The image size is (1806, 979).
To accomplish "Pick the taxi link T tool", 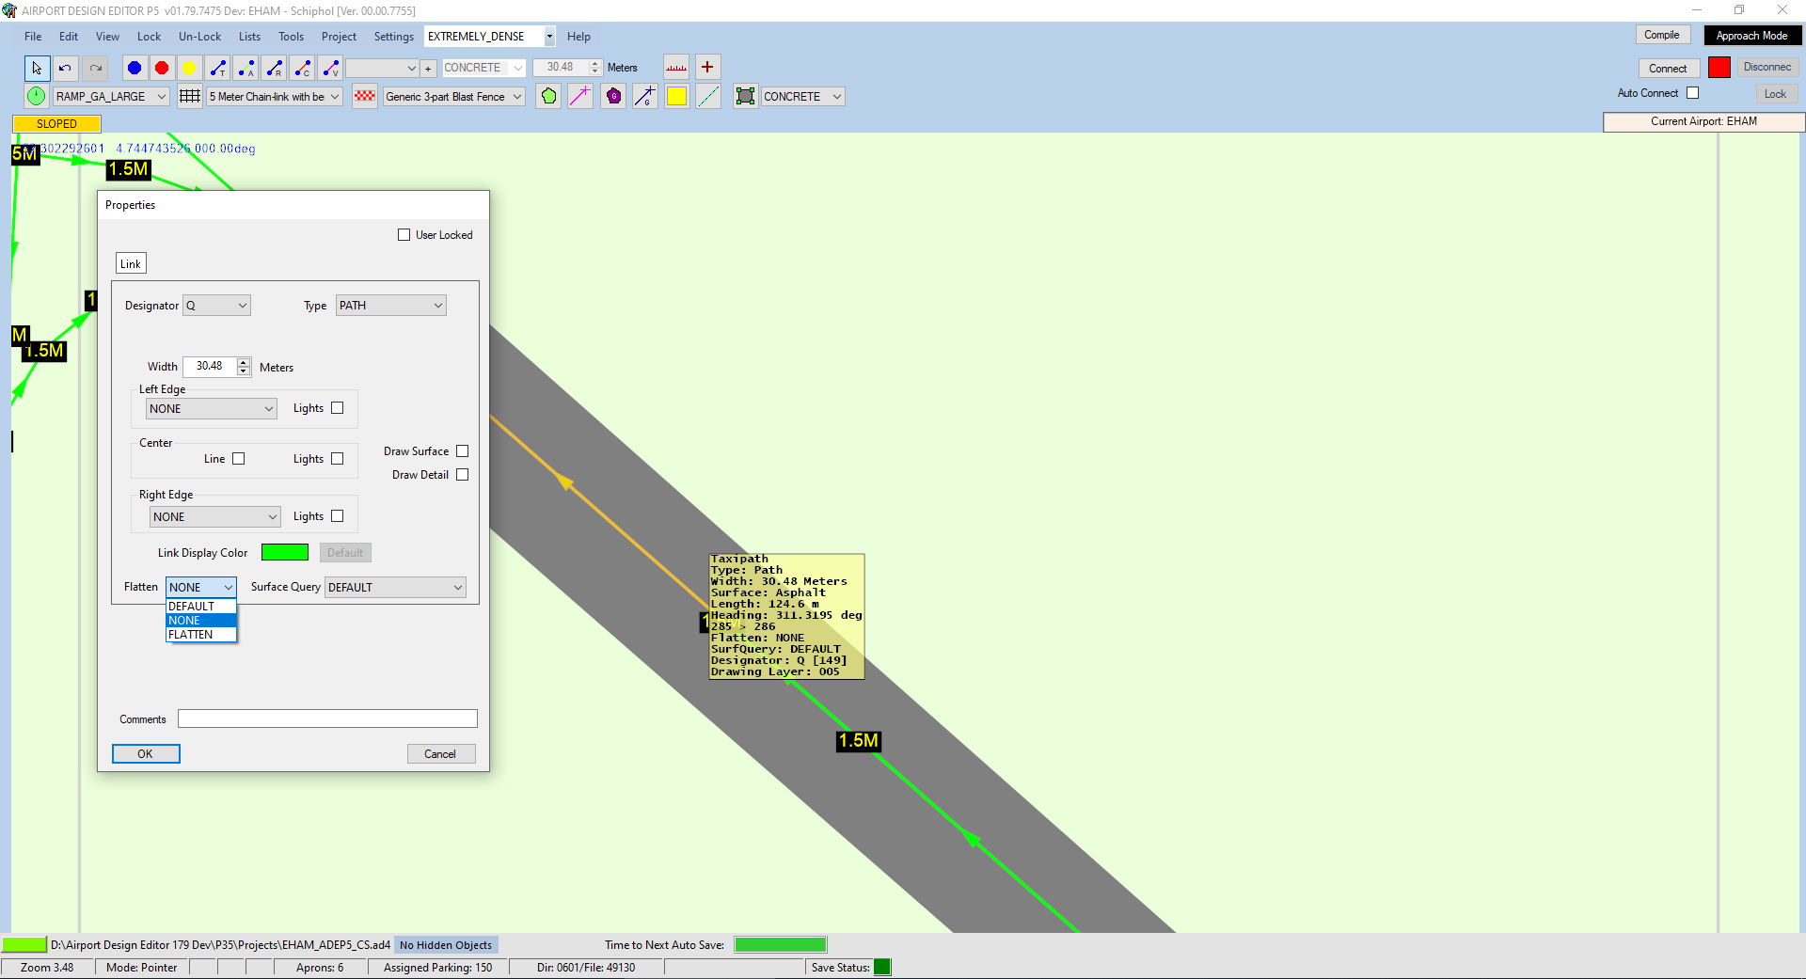I will (218, 68).
